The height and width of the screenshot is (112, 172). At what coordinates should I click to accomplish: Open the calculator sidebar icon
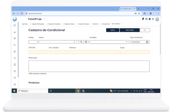click(x=15, y=65)
